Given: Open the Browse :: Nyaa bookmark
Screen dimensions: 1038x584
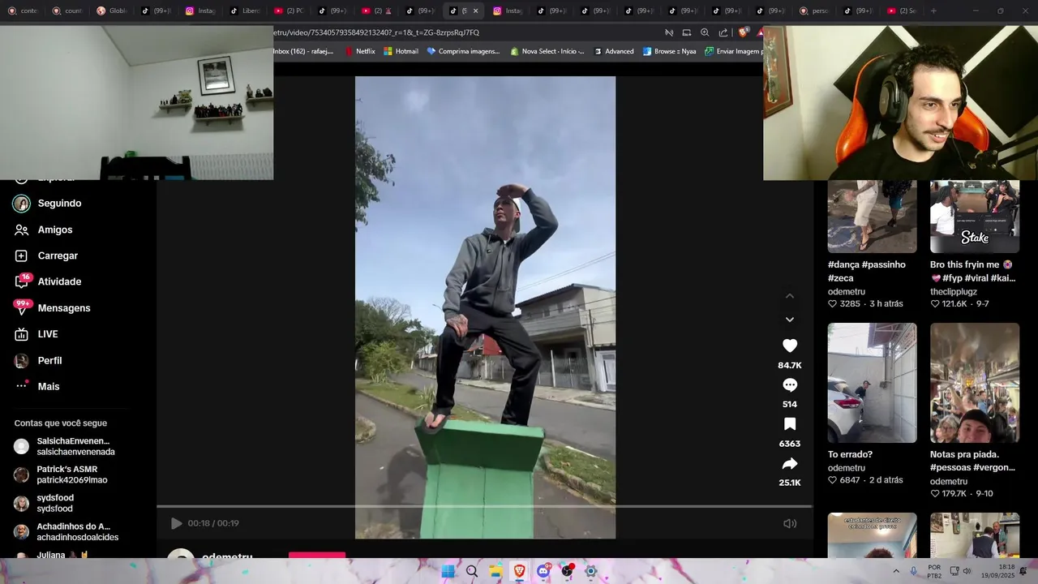Looking at the screenshot, I should pos(669,51).
